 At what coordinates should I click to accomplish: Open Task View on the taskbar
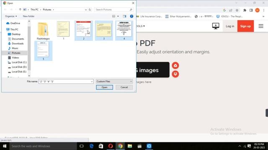tap(82, 146)
